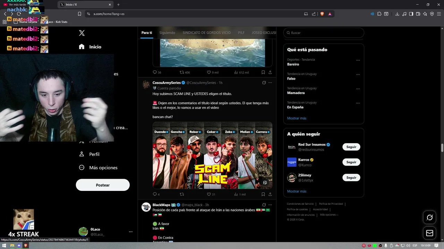Open SINDICATO DE GORDOS VICIO tab
Image resolution: width=444 pixels, height=249 pixels.
click(x=206, y=33)
